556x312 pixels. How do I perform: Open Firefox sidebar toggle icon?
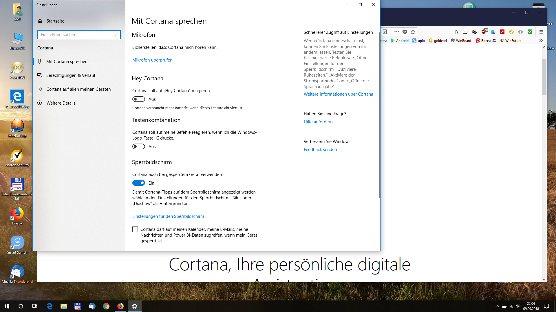[465, 32]
